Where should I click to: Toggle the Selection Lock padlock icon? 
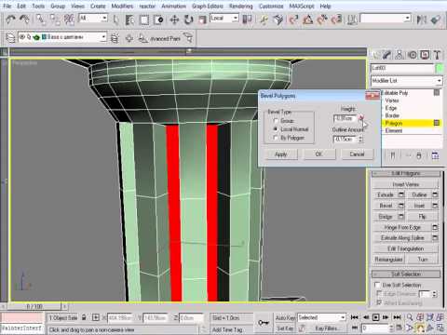84,317
